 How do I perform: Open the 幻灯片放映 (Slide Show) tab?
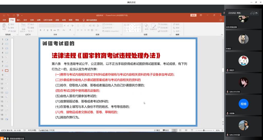pyautogui.click(x=48, y=20)
